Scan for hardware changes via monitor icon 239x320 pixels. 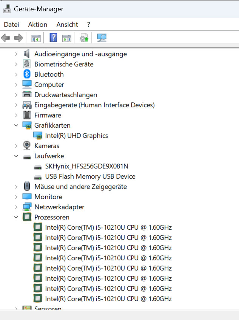102,38
